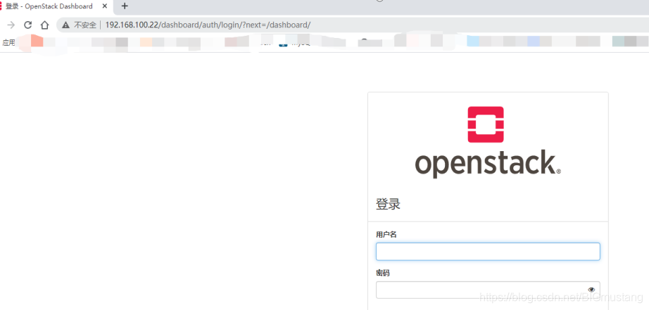Click the URL in the address bar
Screen dimensions: 649x310
point(208,25)
